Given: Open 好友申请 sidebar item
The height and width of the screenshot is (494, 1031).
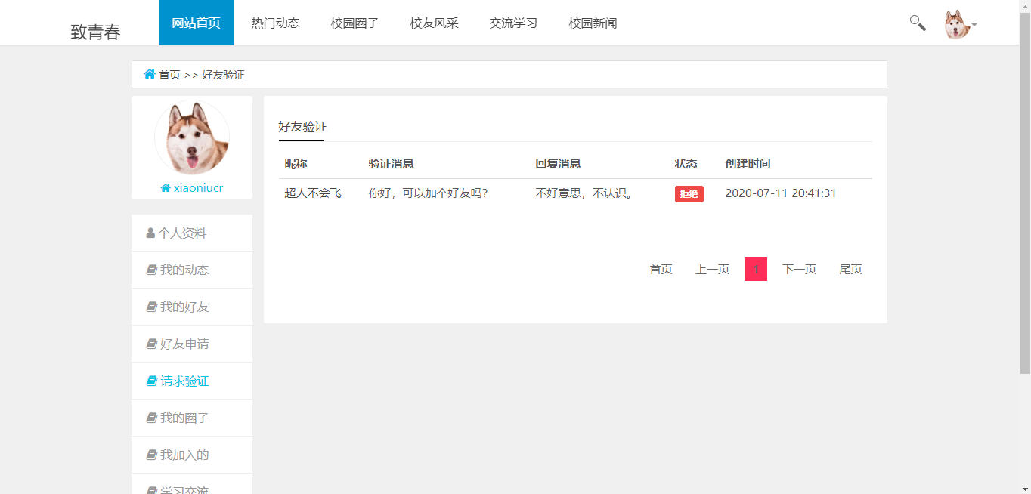Looking at the screenshot, I should tap(192, 344).
